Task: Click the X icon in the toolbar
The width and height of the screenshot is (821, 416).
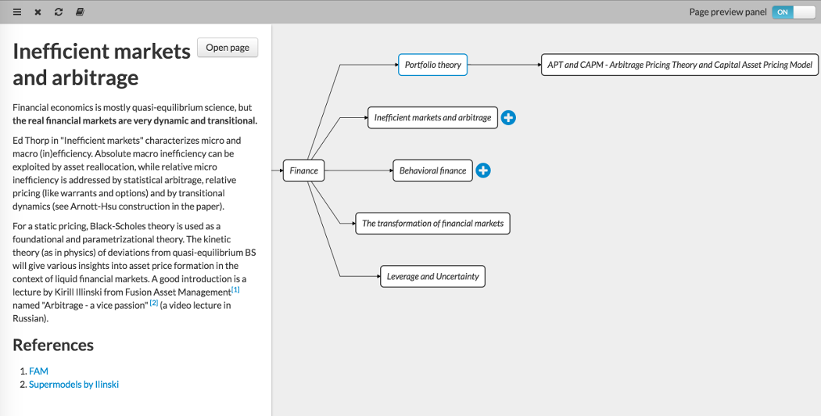Action: [x=38, y=12]
